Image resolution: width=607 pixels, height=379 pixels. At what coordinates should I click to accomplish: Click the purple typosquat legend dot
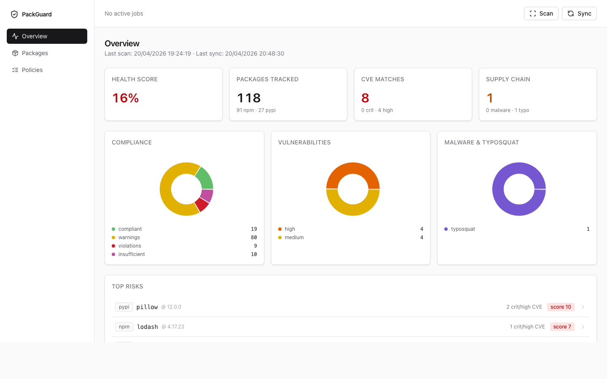(446, 229)
